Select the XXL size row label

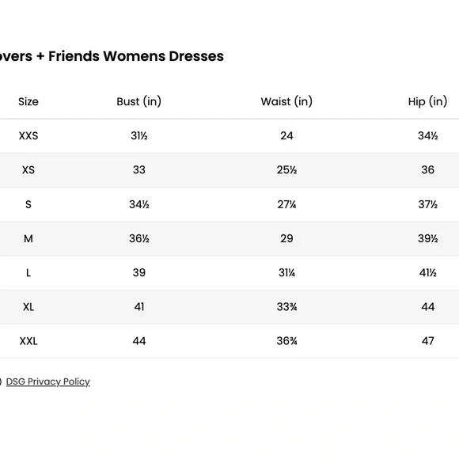(28, 341)
